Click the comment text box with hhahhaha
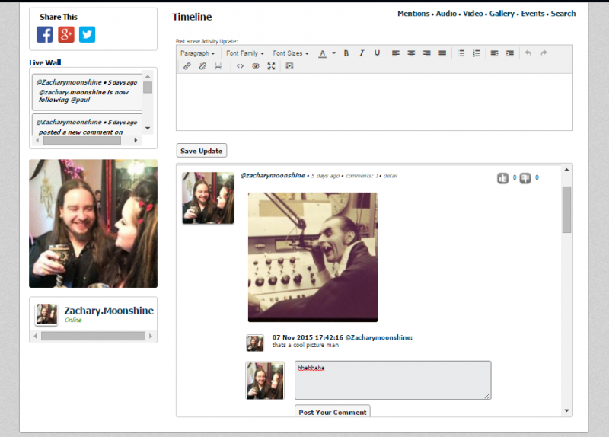 point(393,380)
